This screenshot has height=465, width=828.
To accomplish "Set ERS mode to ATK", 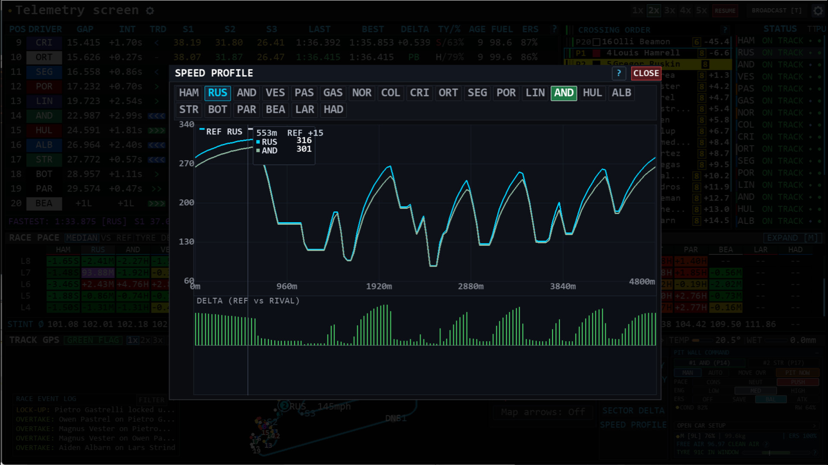I will pyautogui.click(x=802, y=399).
